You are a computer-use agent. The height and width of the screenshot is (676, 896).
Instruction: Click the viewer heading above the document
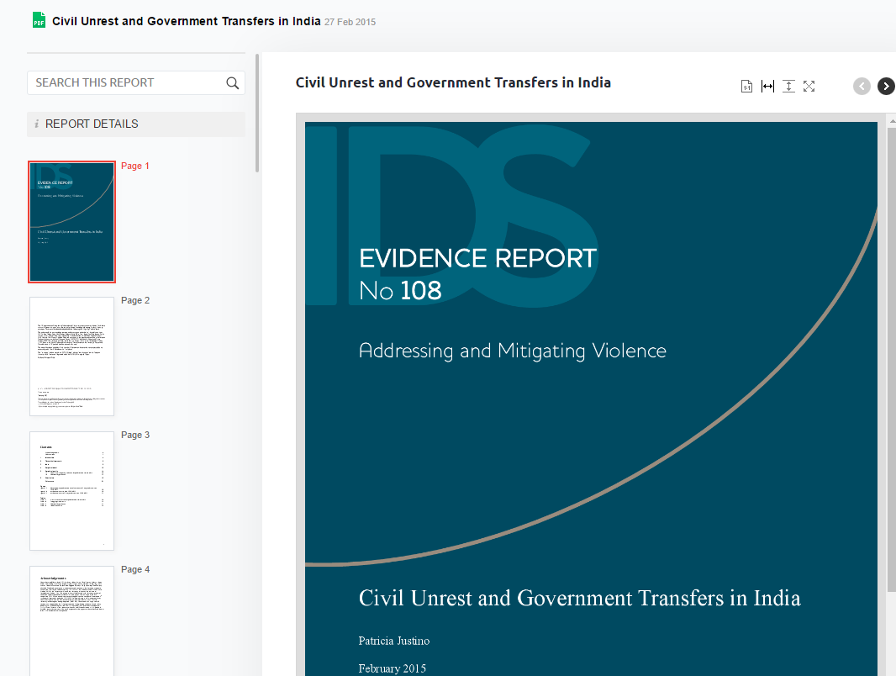453,83
